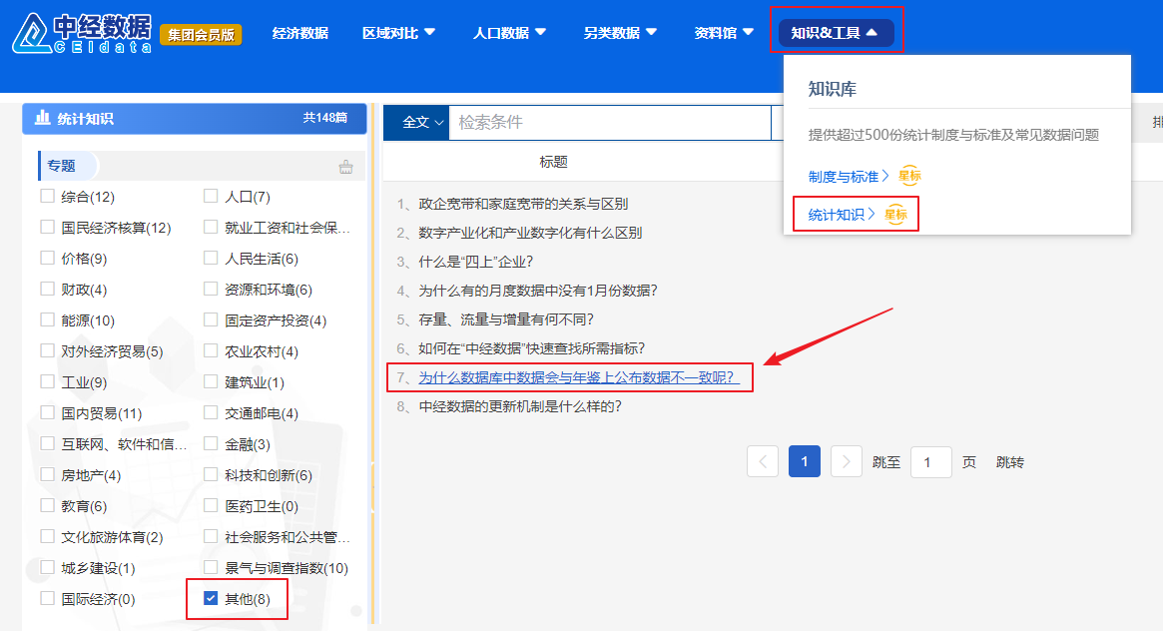This screenshot has height=631, width=1163.
Task: Open the 经济数据 menu item
Action: pyautogui.click(x=300, y=33)
